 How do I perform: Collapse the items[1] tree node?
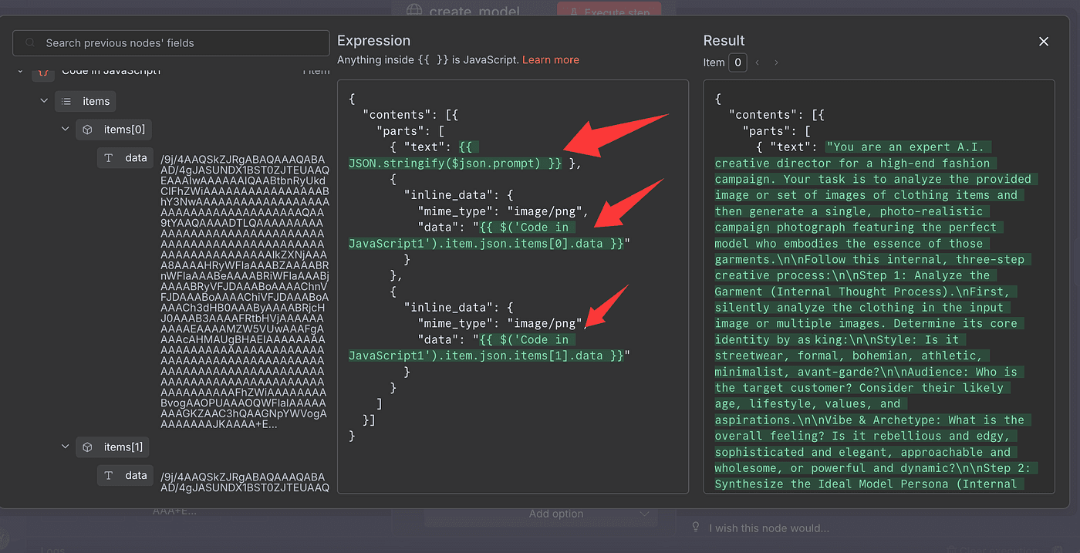66,447
